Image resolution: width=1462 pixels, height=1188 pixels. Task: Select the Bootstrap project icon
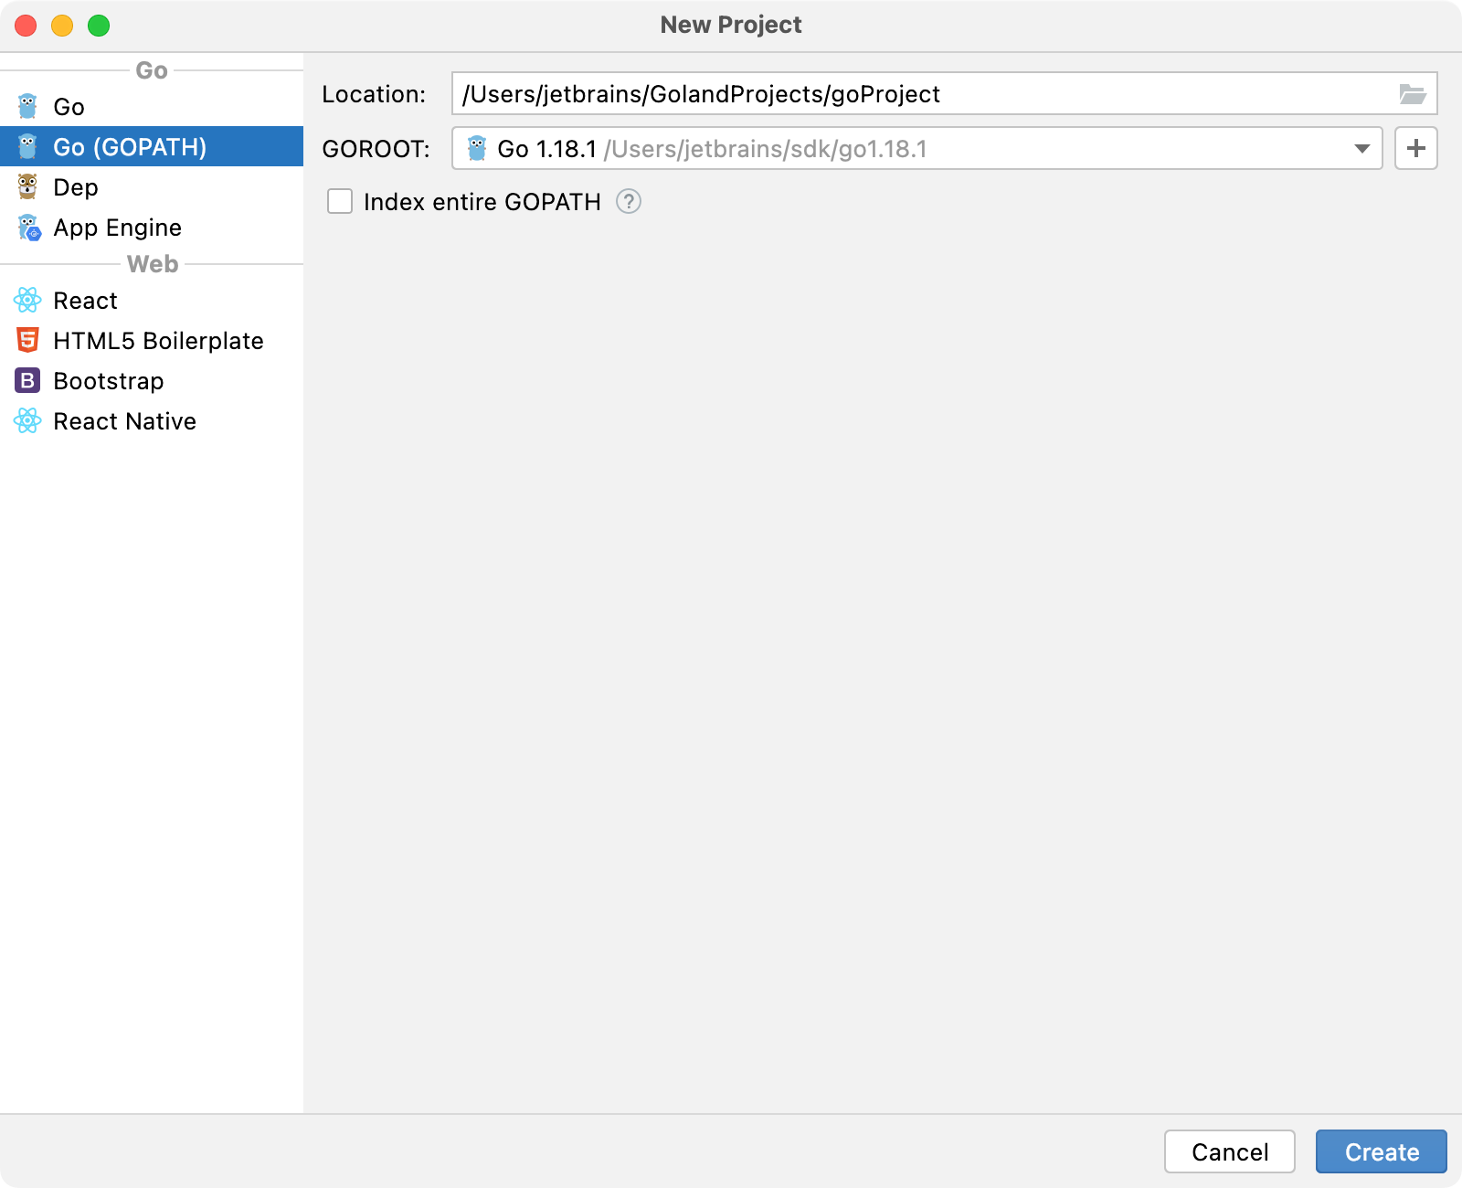tap(28, 381)
